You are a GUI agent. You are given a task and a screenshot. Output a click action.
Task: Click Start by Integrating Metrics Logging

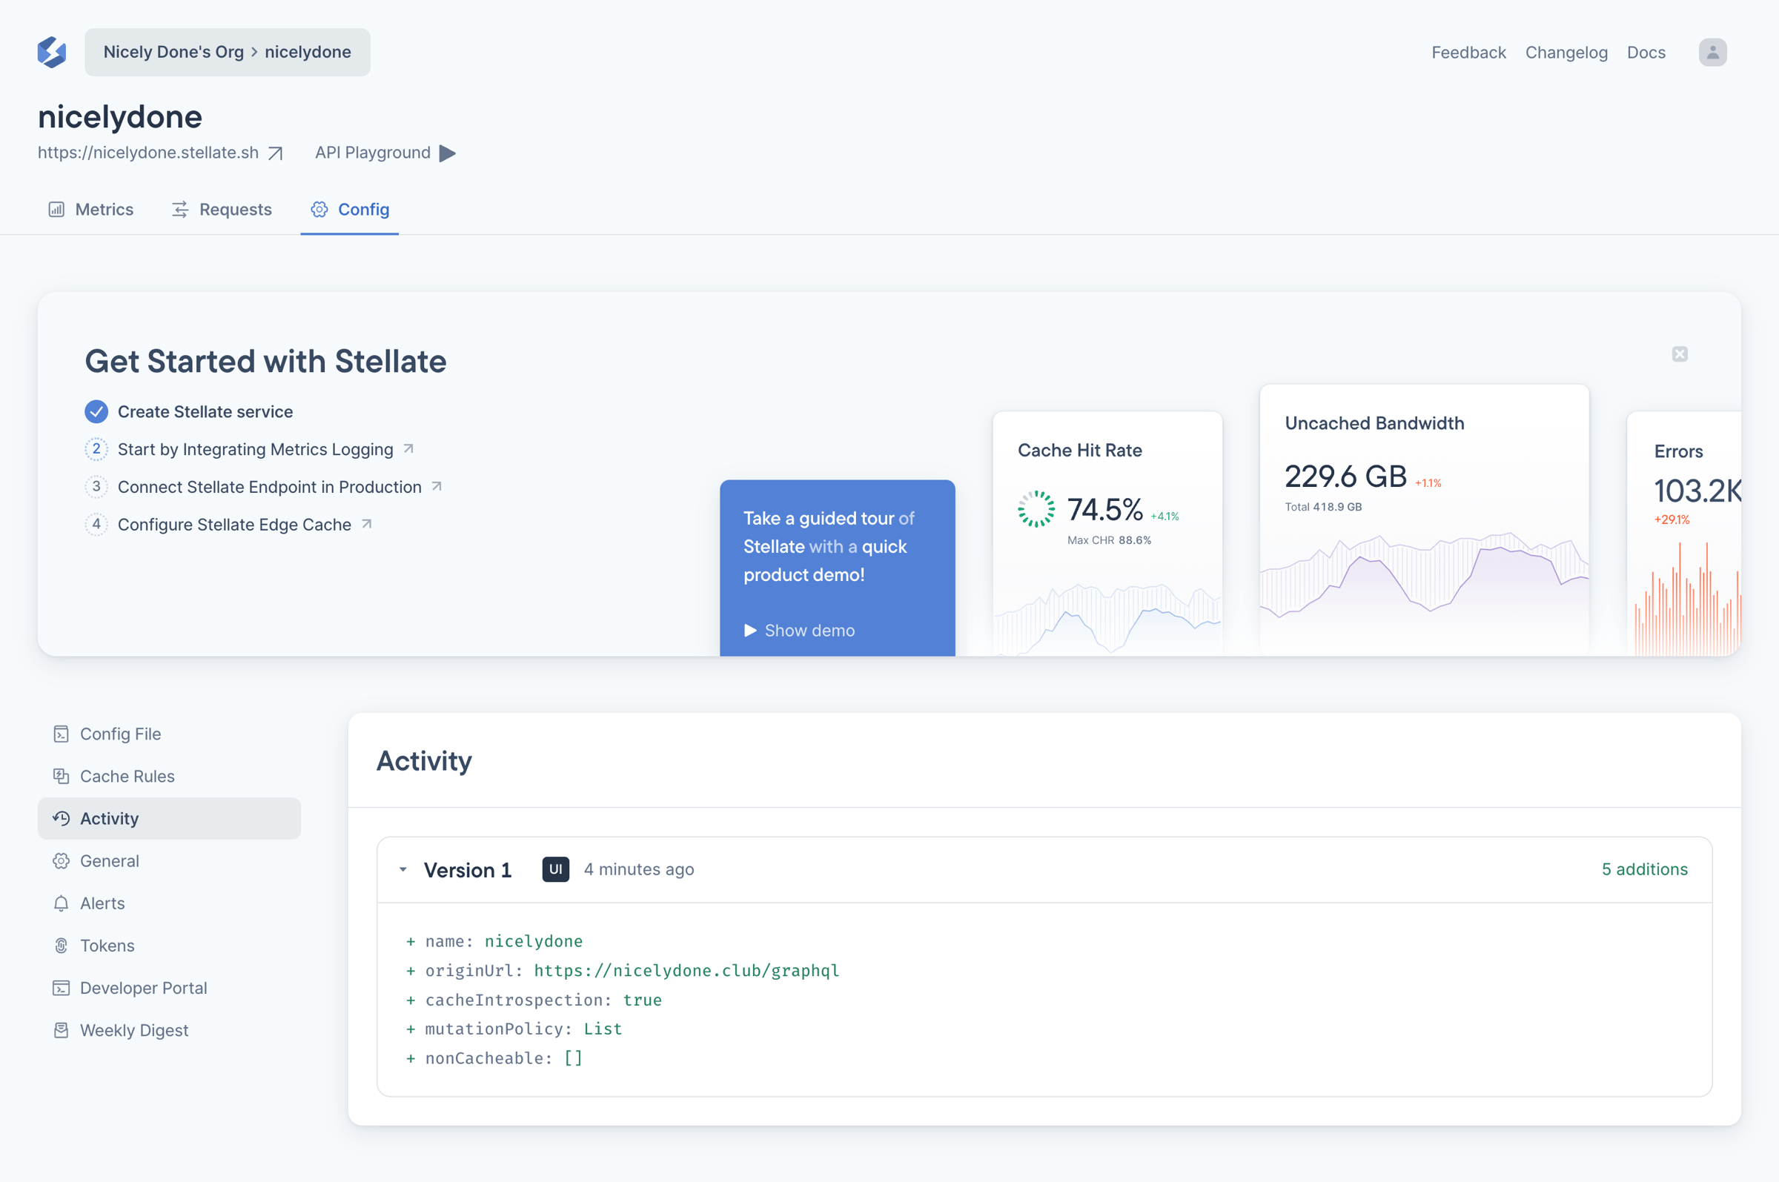[x=256, y=449]
